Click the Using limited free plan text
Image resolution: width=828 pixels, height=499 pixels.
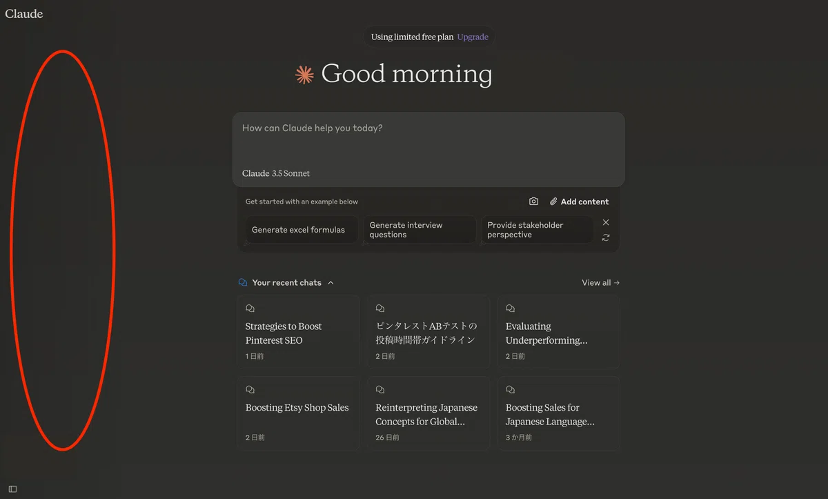click(x=412, y=37)
